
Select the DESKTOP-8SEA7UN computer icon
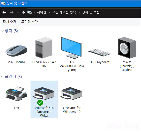click(x=44, y=48)
